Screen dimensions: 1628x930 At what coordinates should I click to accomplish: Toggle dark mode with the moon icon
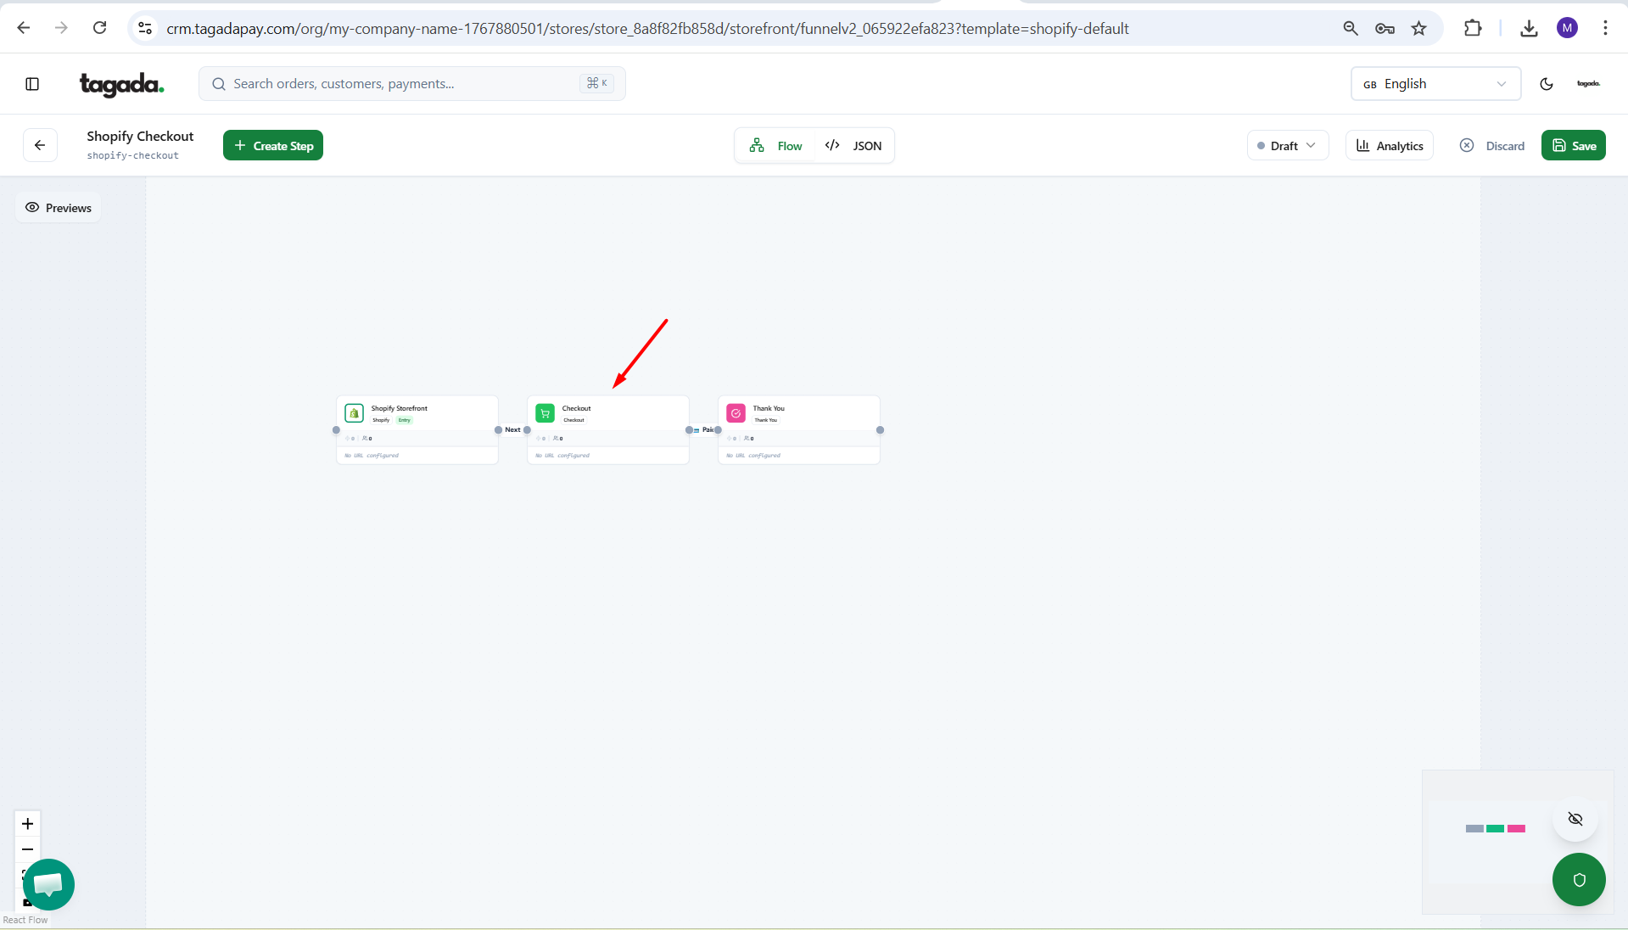point(1546,84)
